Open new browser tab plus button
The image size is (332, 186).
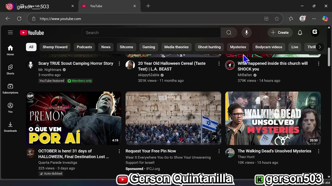coord(148,6)
